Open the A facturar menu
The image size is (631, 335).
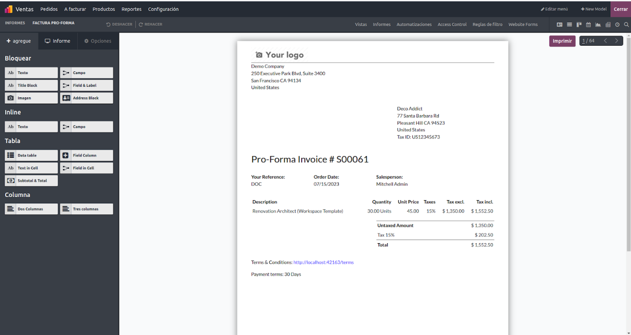75,9
